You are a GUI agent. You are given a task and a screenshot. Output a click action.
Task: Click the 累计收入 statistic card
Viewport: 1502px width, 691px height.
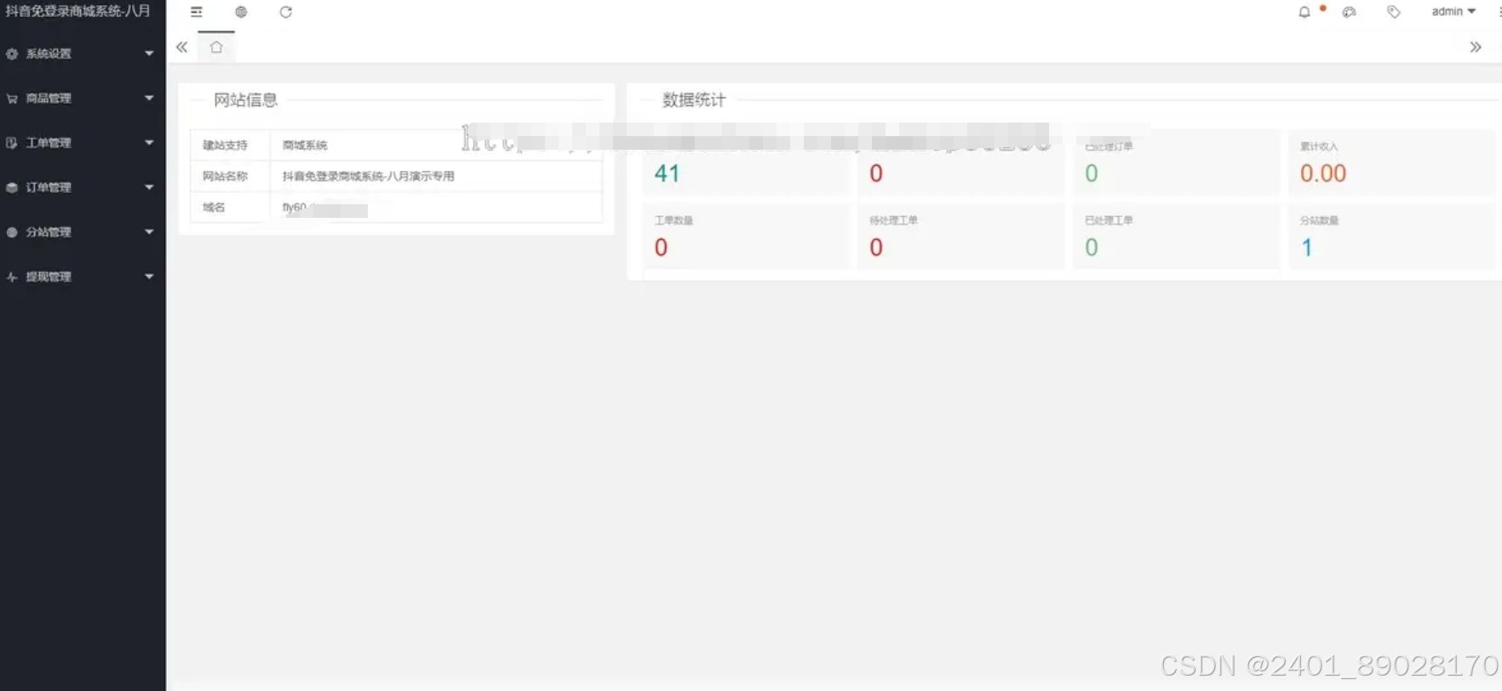(1390, 163)
